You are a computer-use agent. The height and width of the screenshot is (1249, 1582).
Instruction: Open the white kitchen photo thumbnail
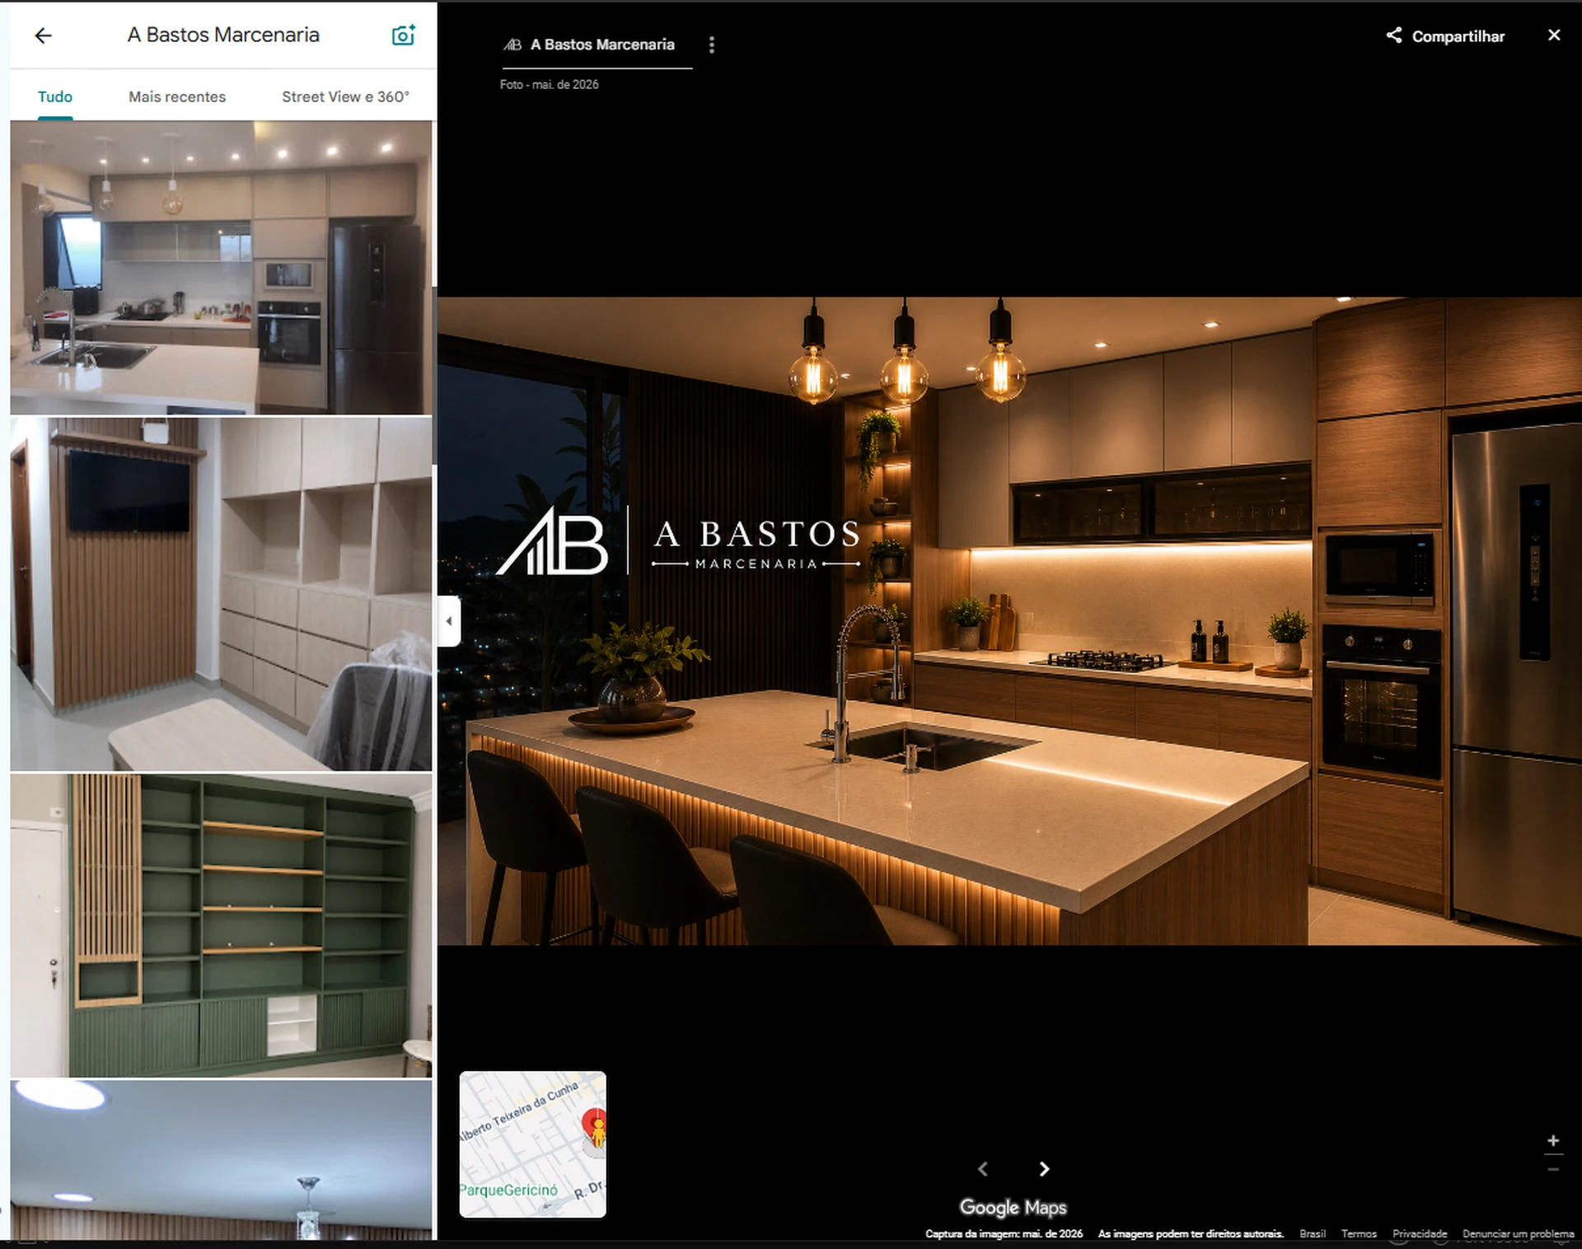tap(221, 268)
